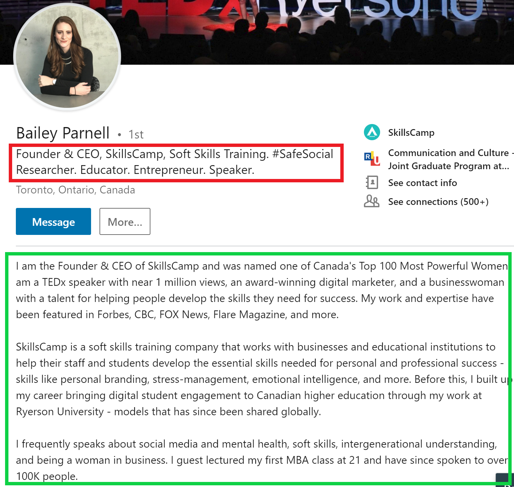Click the headline 'Founder & CEO, SkillsCamp'
514x487 pixels.
[x=175, y=162]
